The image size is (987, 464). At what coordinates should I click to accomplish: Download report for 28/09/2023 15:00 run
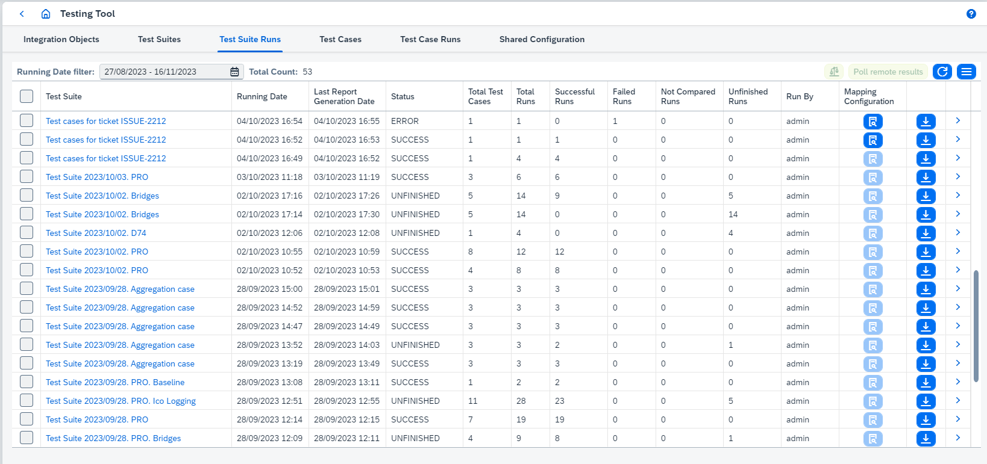click(x=926, y=289)
